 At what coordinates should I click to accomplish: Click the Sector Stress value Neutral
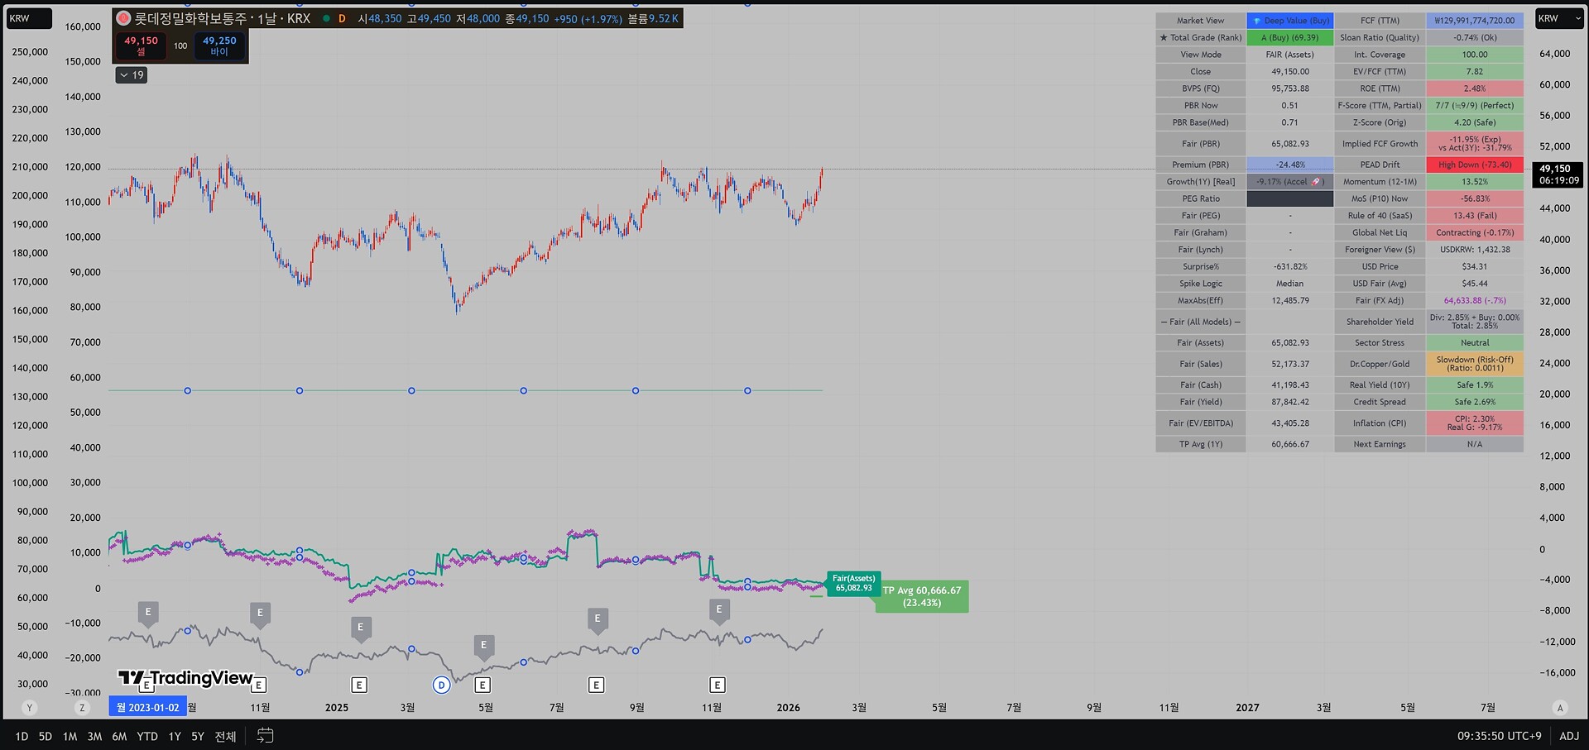1475,342
